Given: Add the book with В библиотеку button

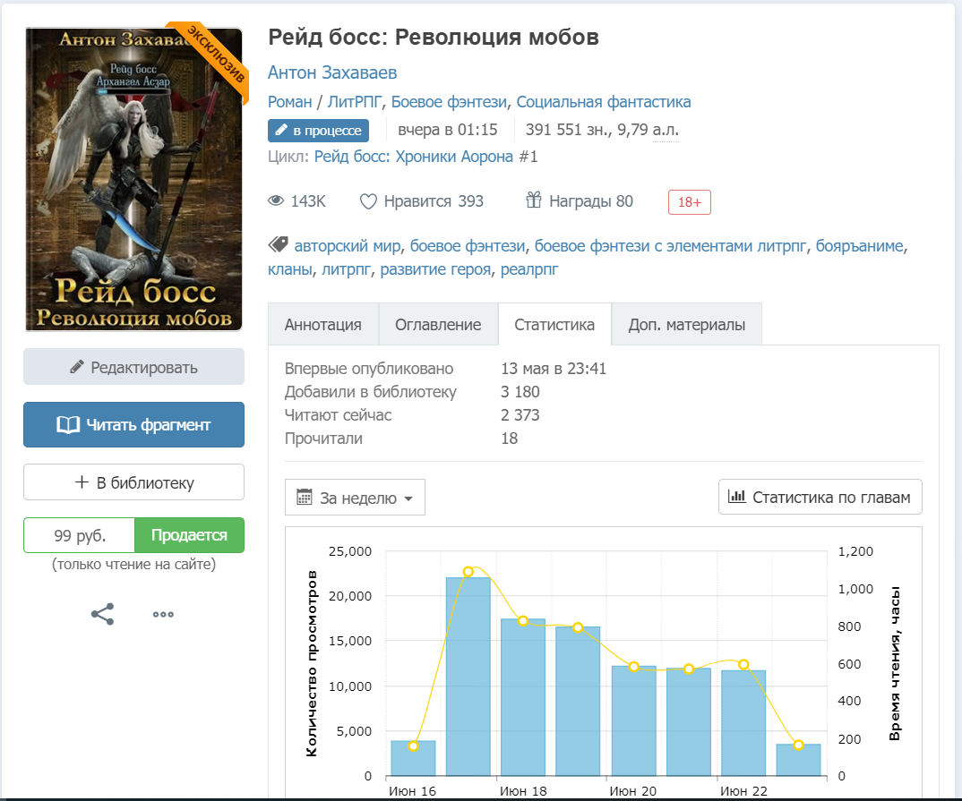Looking at the screenshot, I should click(x=133, y=482).
